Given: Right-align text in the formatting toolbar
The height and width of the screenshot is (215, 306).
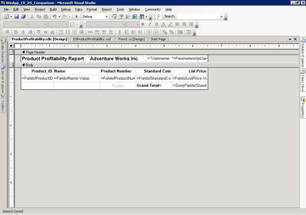Looking at the screenshot, I should click(191, 24).
